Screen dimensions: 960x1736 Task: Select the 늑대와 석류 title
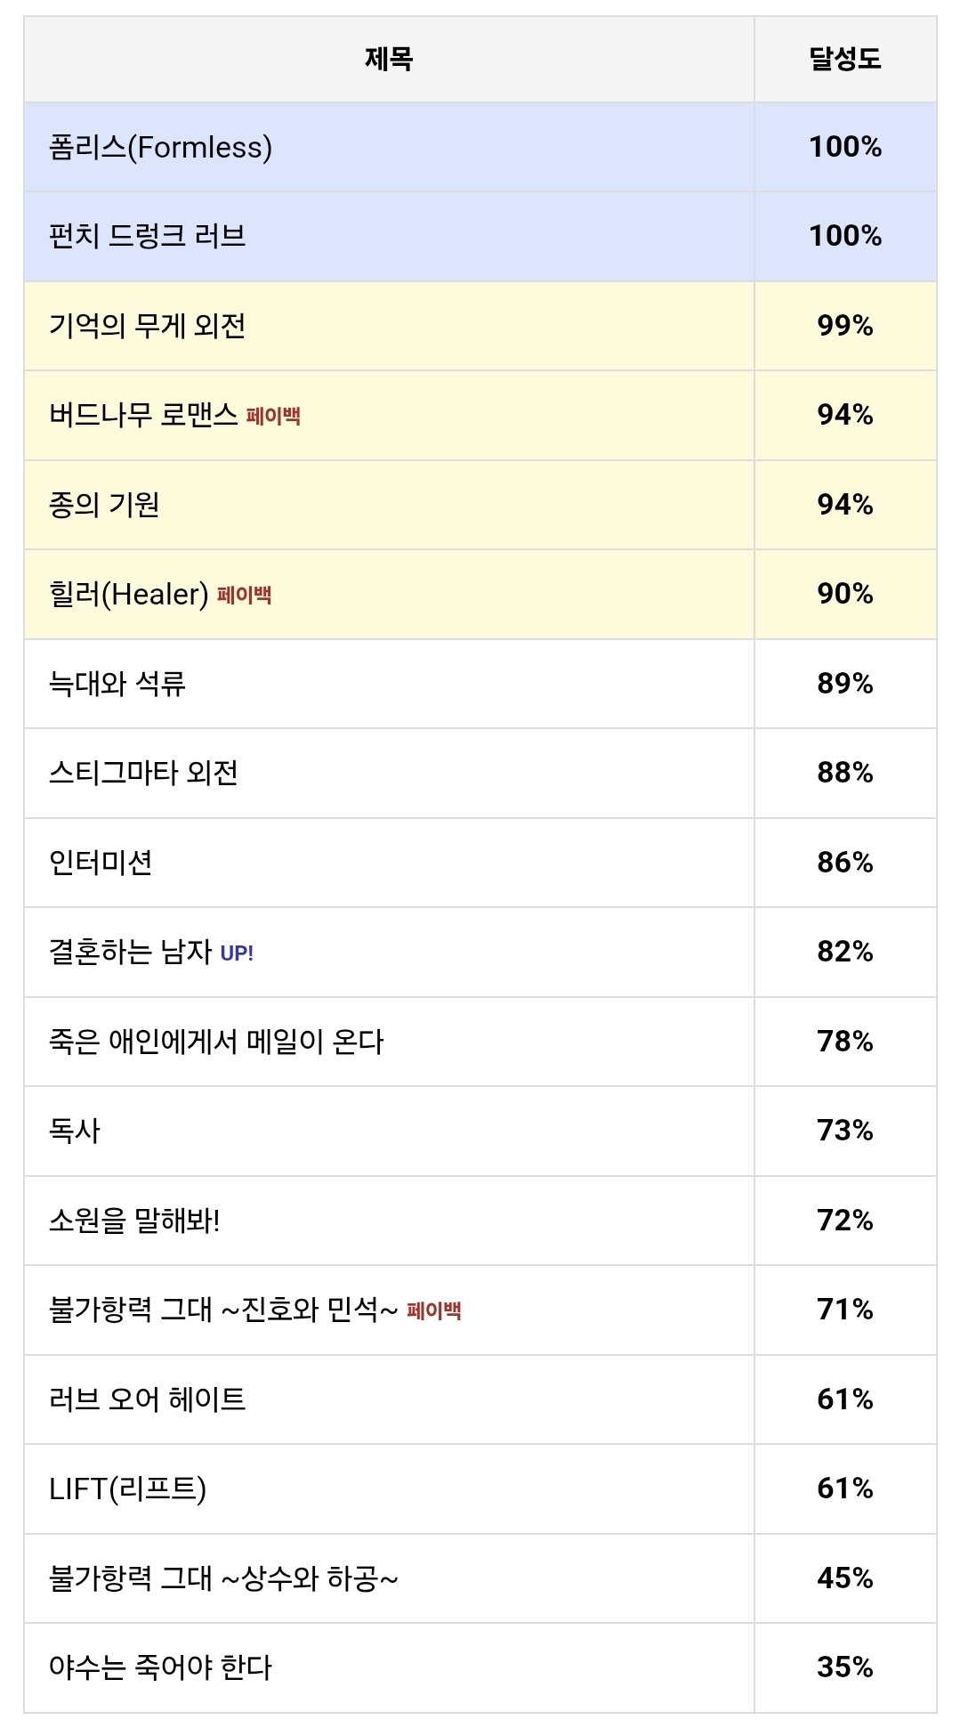point(117,685)
